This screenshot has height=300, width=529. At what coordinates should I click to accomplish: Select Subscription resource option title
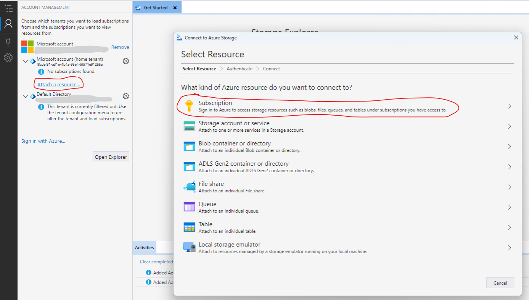[215, 103]
